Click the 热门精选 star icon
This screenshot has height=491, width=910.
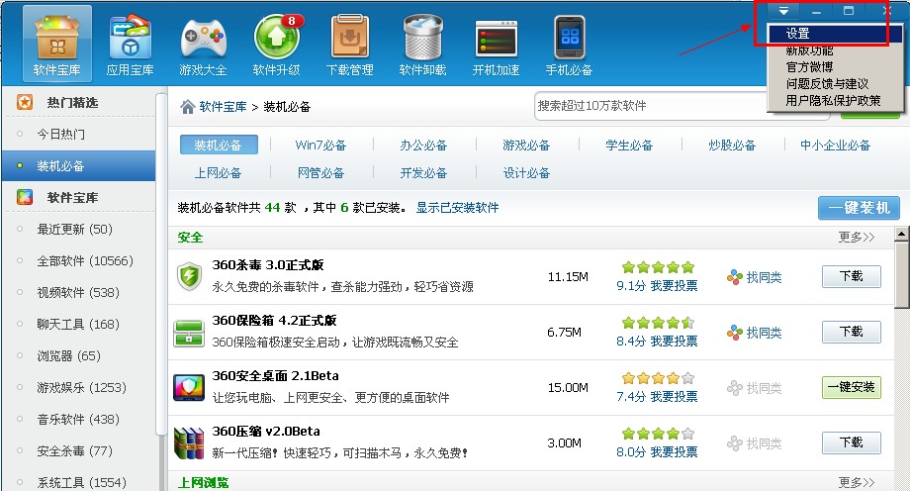(25, 102)
